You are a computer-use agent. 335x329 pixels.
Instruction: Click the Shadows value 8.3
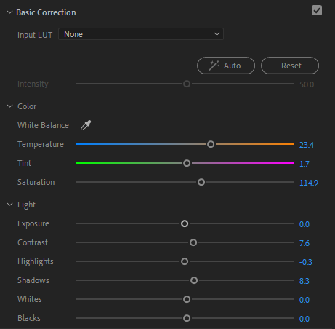304,281
